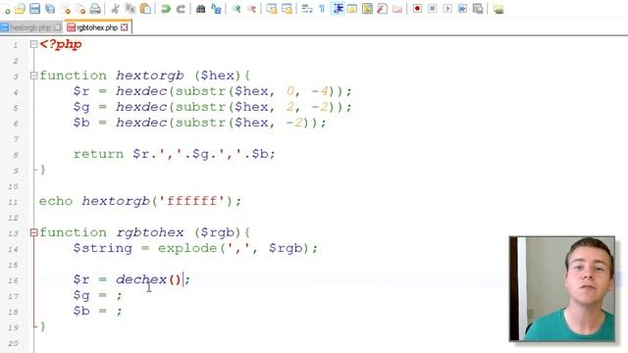628x353 pixels.
Task: Click the yellow panel icon after Indent Guide
Action: [x=352, y=9]
